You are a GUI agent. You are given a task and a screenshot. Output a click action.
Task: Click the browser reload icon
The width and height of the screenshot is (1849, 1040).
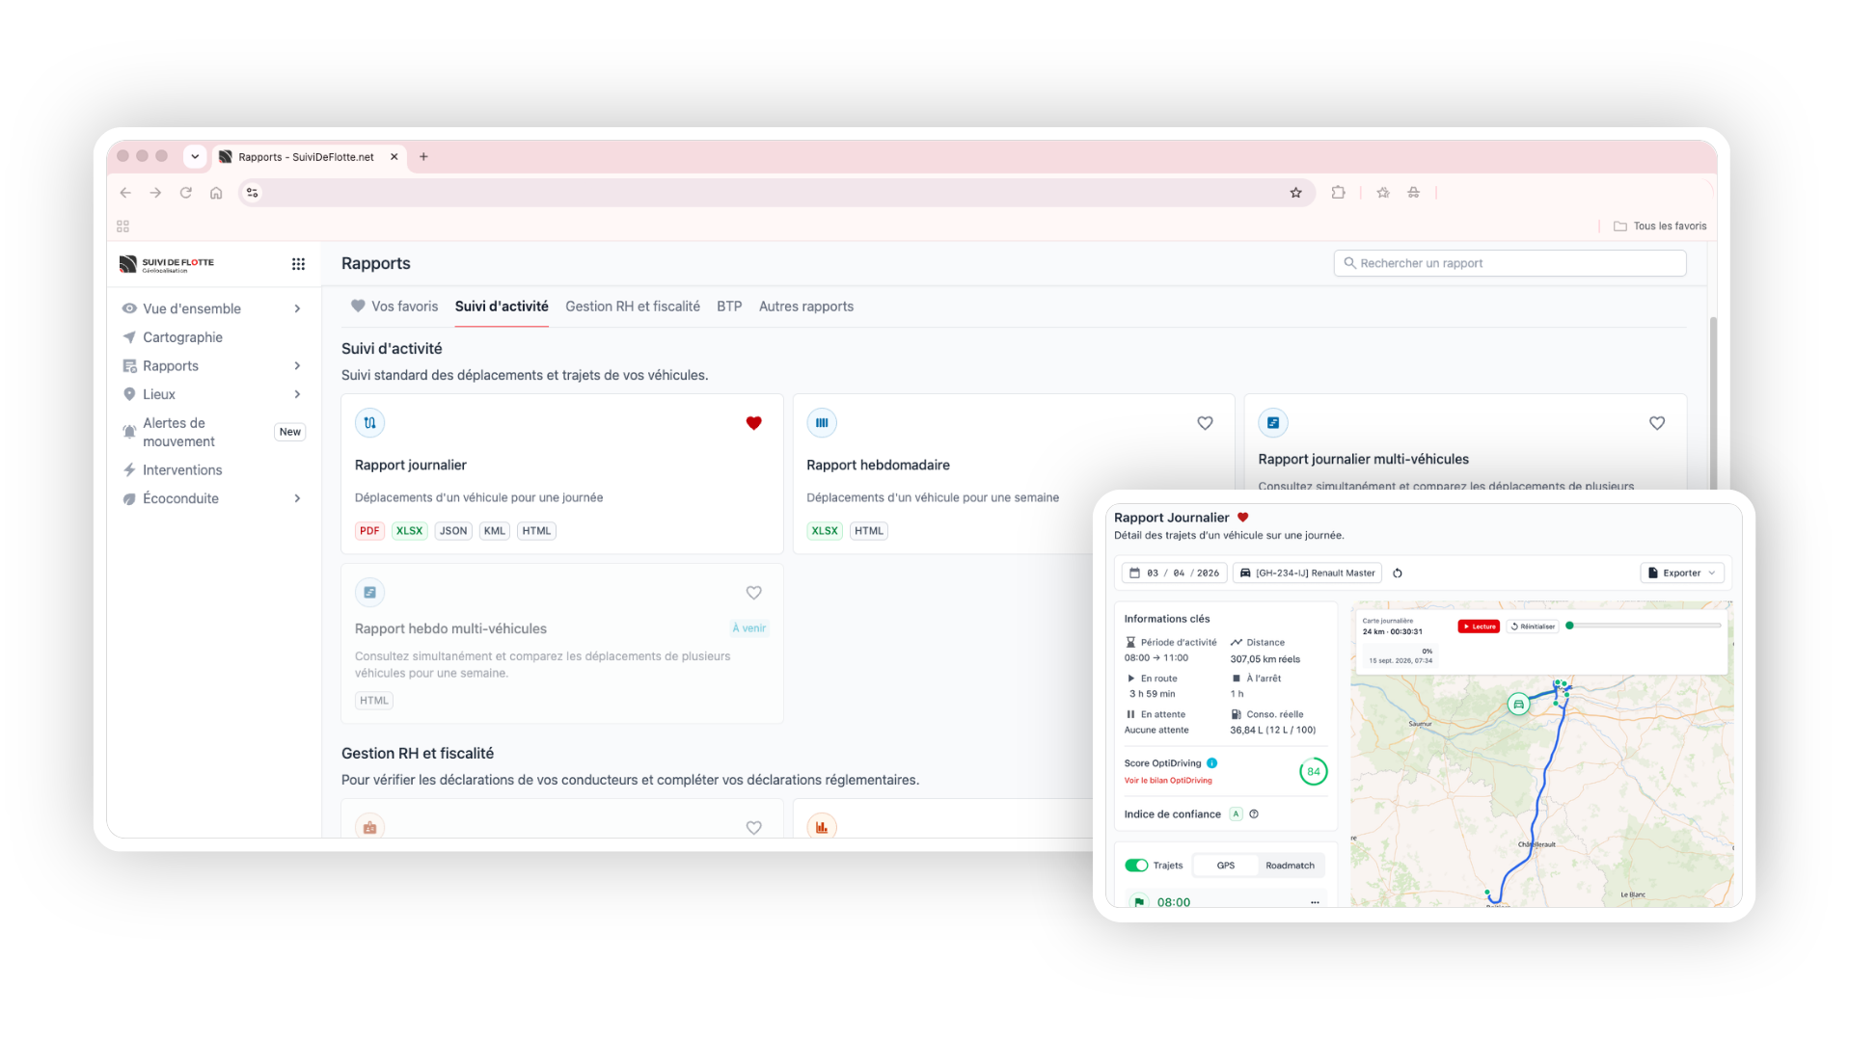186,193
